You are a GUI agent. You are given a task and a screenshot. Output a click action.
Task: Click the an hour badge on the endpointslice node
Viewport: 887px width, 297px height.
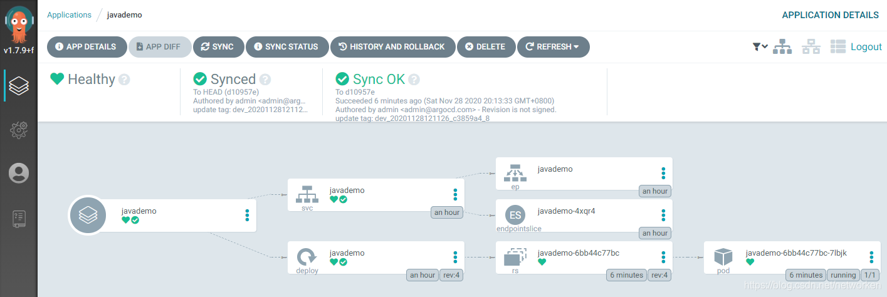pos(655,233)
